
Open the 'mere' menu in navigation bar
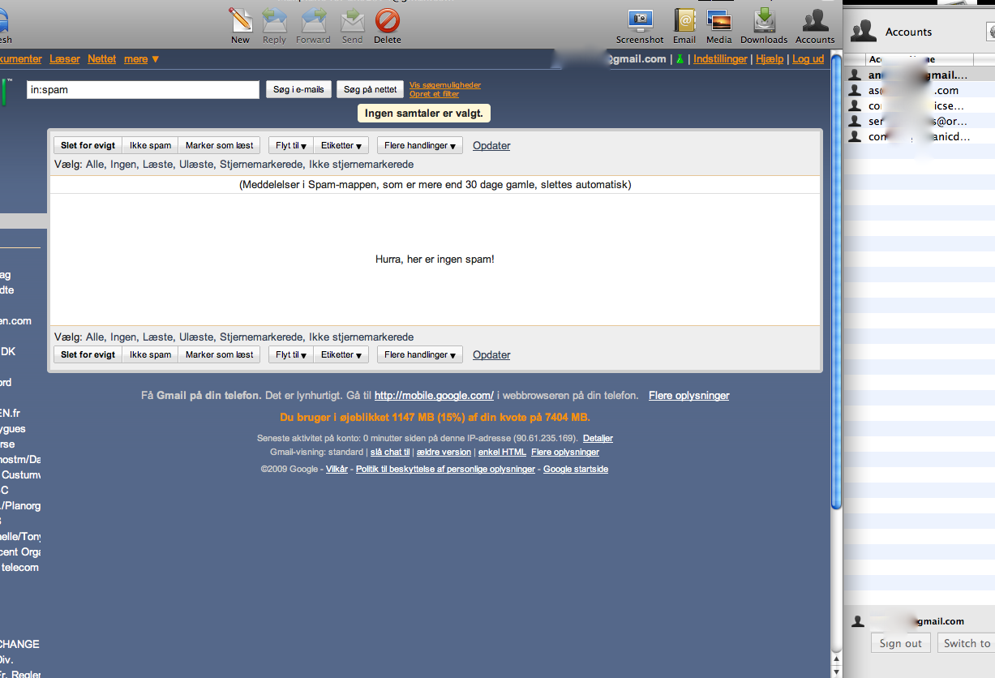[x=141, y=59]
